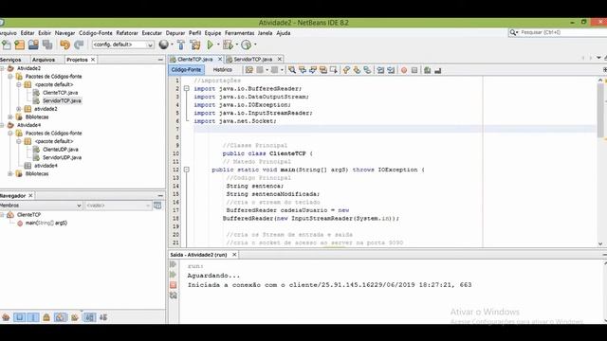Click the red Stop icon in output panel
Image resolution: width=607 pixels, height=341 pixels.
[173, 285]
